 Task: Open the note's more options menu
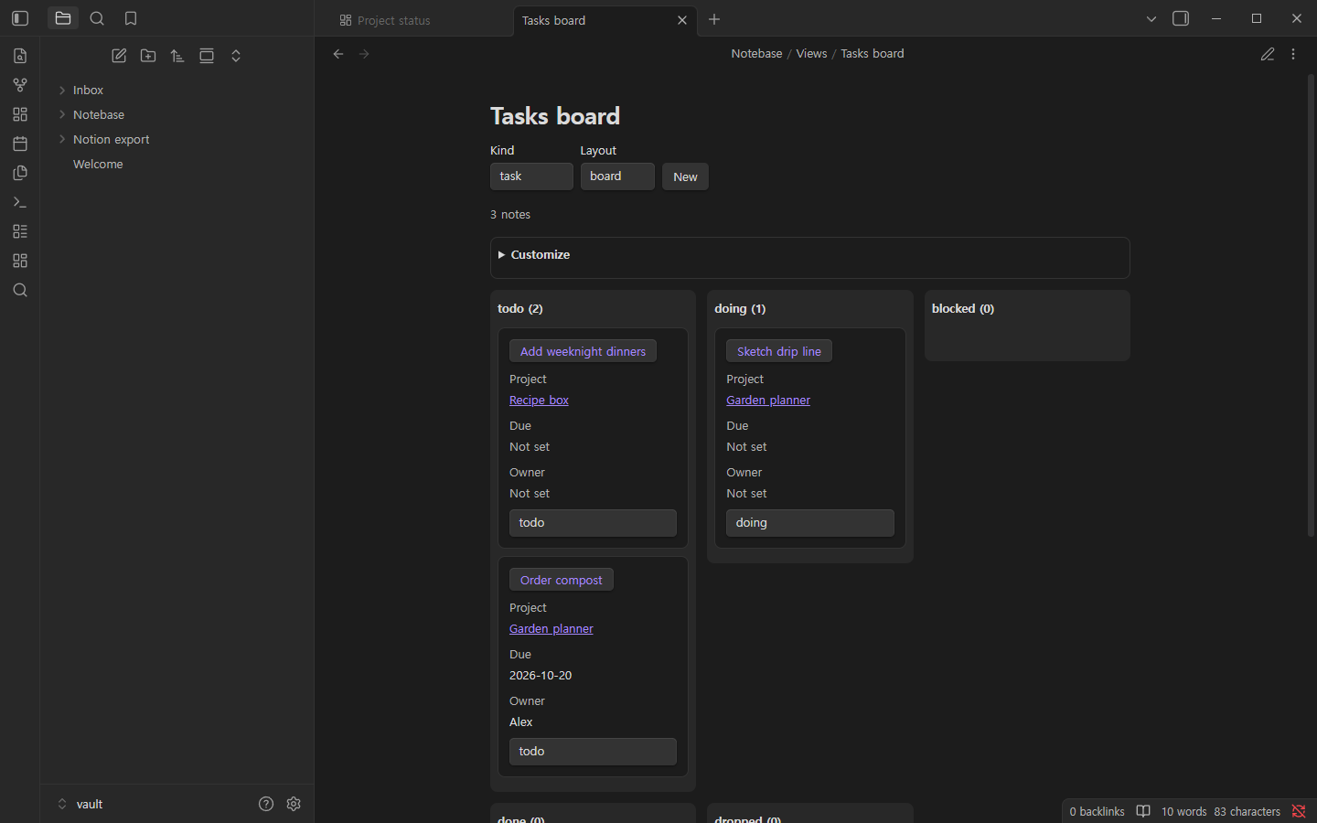1293,54
